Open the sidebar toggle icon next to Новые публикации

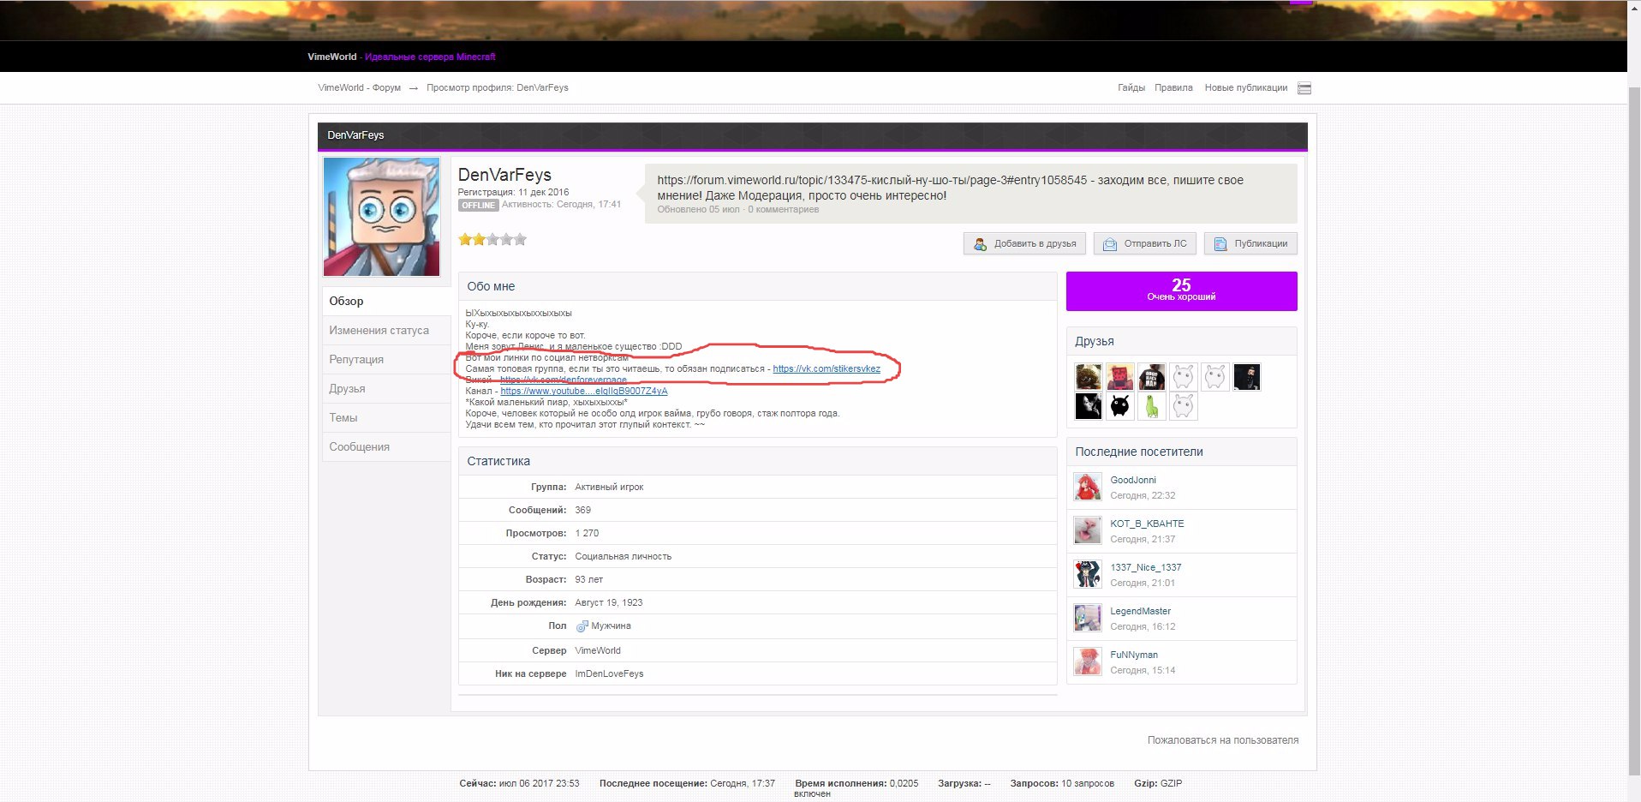pos(1304,88)
